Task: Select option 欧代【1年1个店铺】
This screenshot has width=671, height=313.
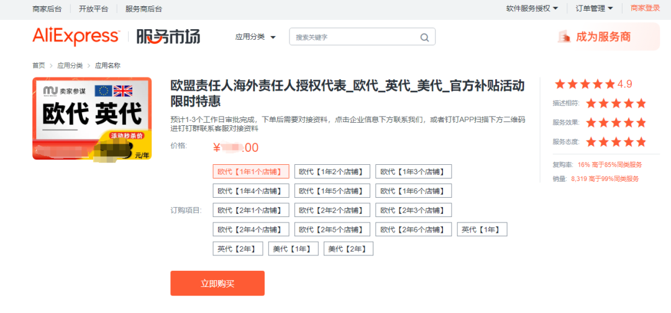Action: [x=251, y=172]
